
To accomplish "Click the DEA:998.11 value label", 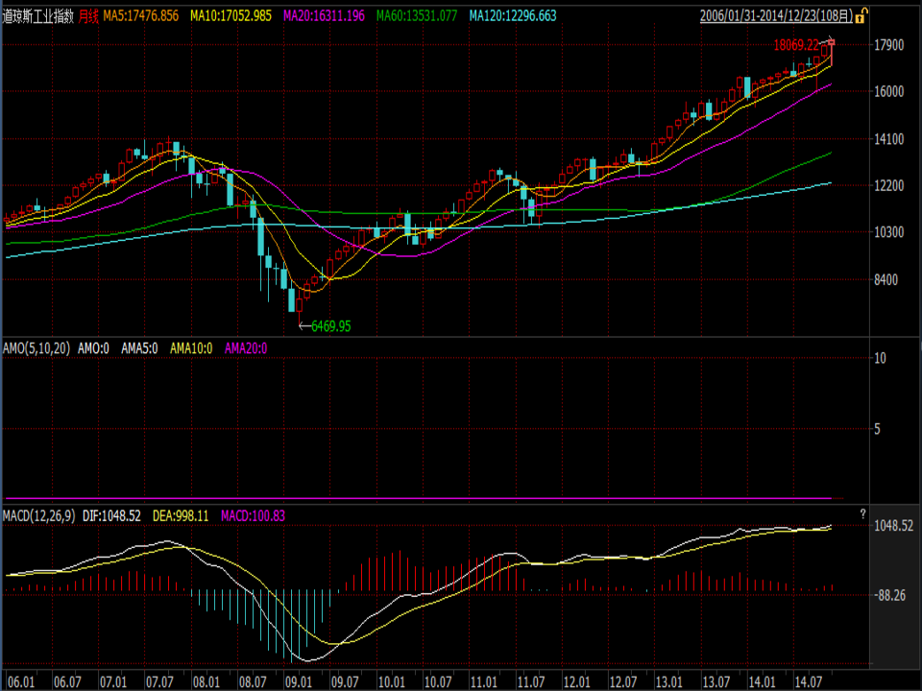I will tap(181, 516).
